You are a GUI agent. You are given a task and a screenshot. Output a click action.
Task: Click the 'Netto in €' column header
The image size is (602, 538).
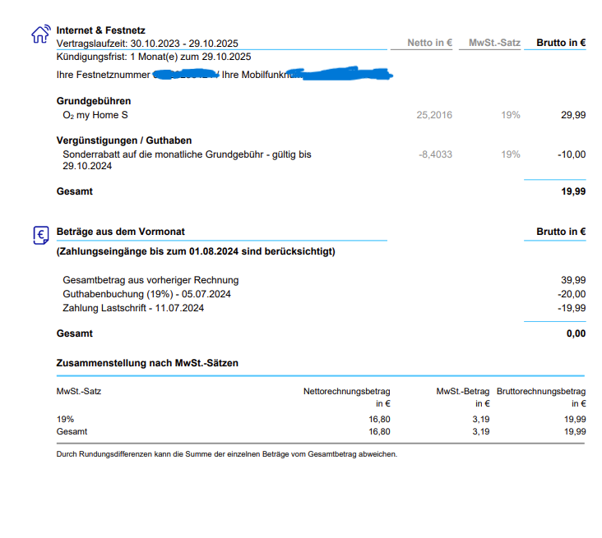(429, 43)
